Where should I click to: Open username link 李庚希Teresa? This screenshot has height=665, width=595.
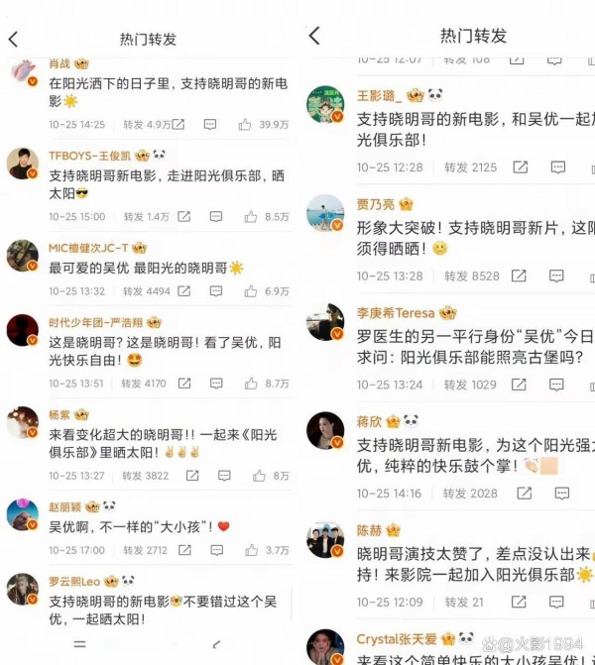396,313
